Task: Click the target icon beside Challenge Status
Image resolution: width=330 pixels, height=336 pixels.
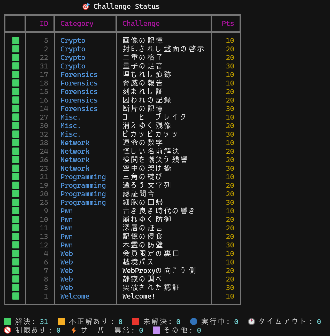Action: coord(86,6)
